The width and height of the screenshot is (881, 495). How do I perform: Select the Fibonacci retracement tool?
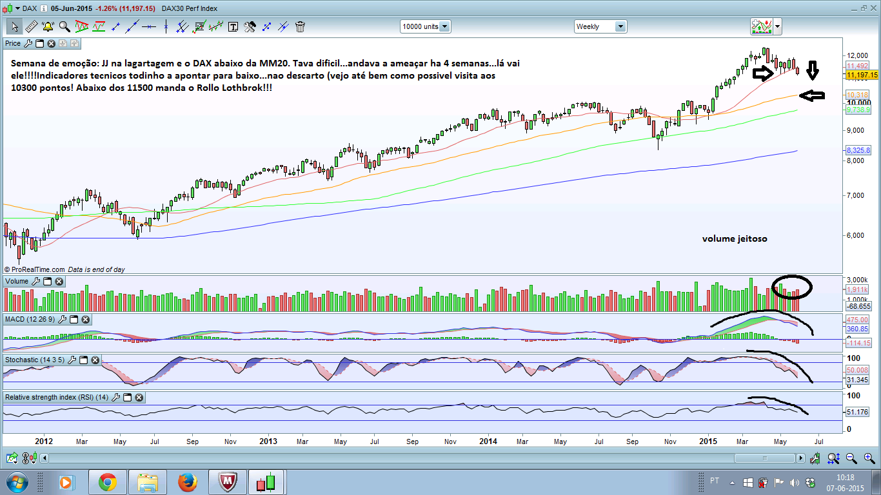[x=200, y=26]
